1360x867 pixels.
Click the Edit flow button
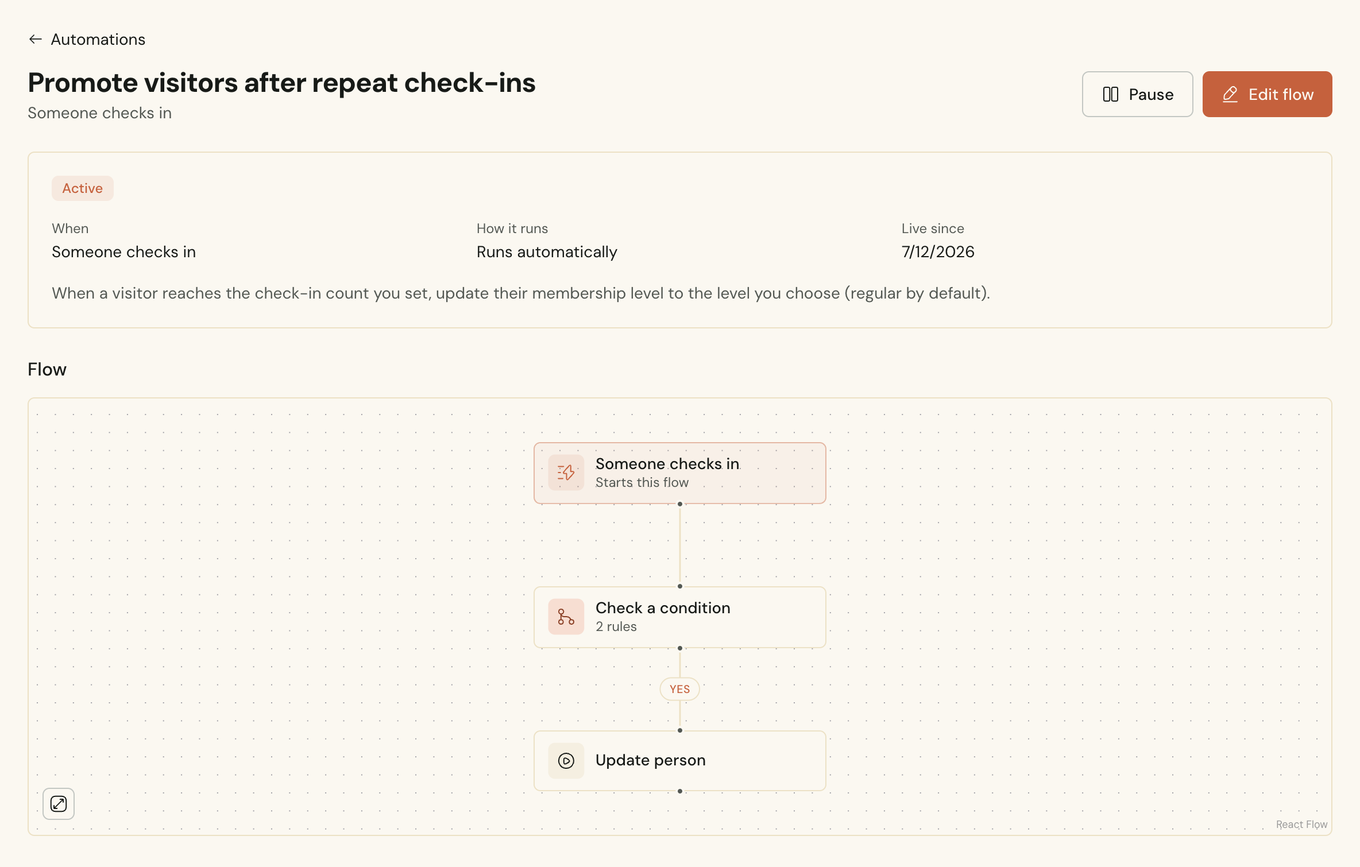1267,94
